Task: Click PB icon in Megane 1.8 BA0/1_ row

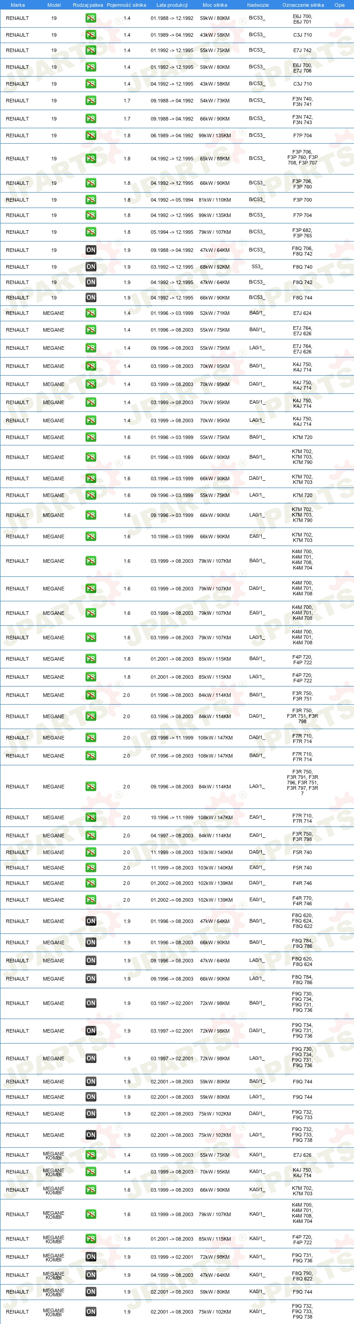Action: (x=91, y=659)
